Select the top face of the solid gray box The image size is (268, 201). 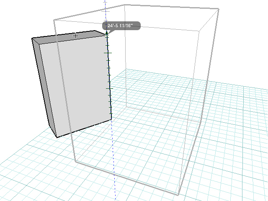(x=69, y=37)
